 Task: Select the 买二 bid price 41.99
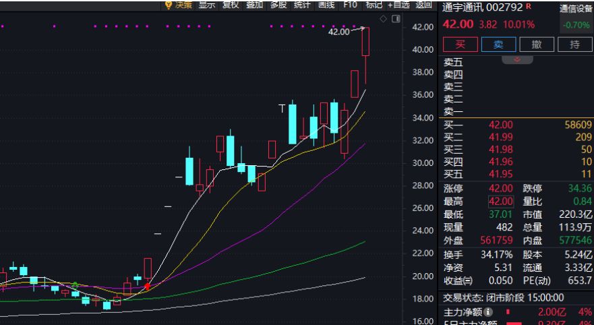pyautogui.click(x=500, y=138)
